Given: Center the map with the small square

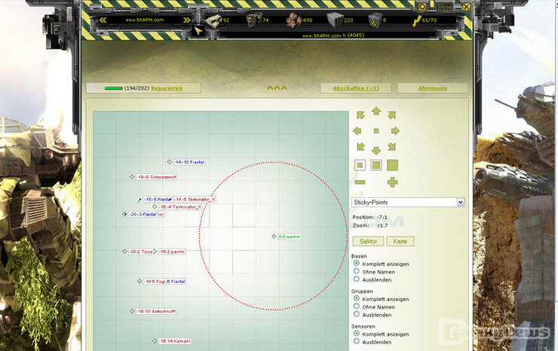Looking at the screenshot, I should tap(376, 131).
